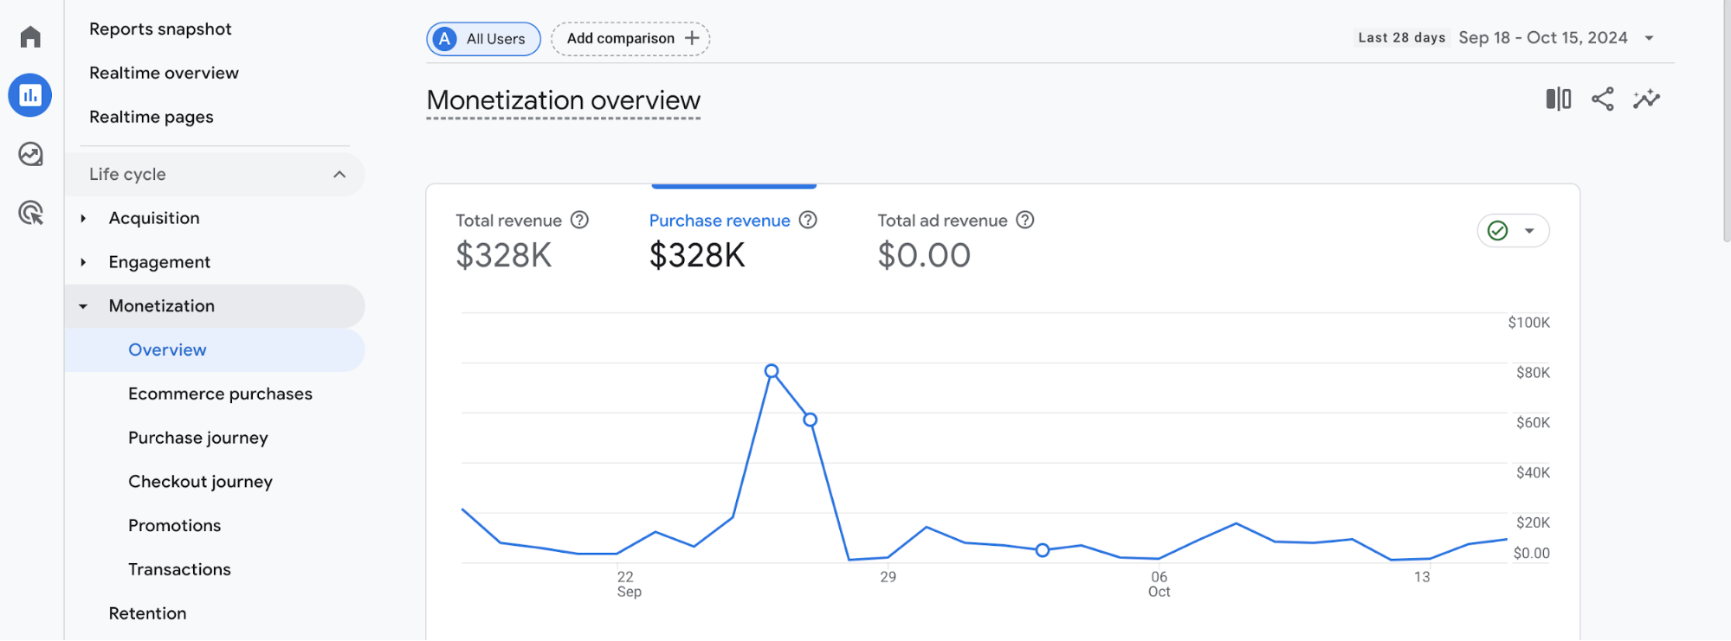Open Realtime overview
1731x641 pixels.
click(x=164, y=73)
